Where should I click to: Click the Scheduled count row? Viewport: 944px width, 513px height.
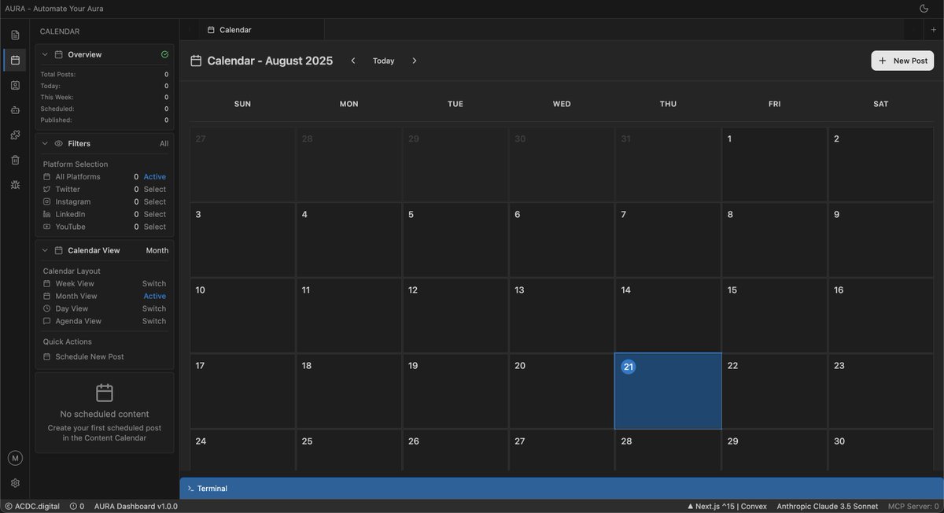pos(105,109)
